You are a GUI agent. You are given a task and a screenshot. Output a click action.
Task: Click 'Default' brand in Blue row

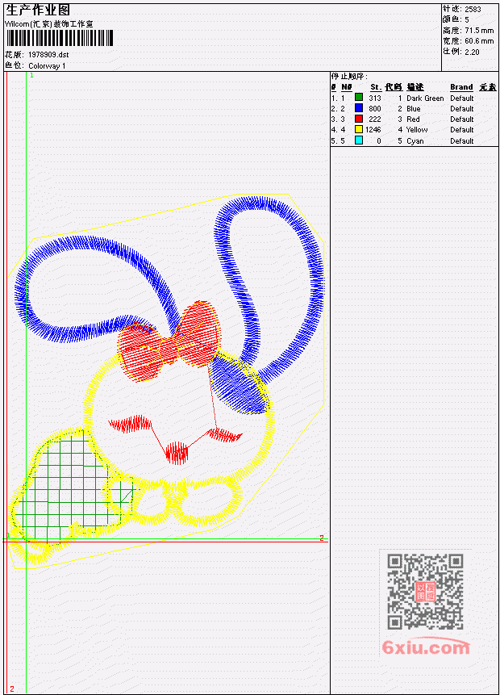461,109
